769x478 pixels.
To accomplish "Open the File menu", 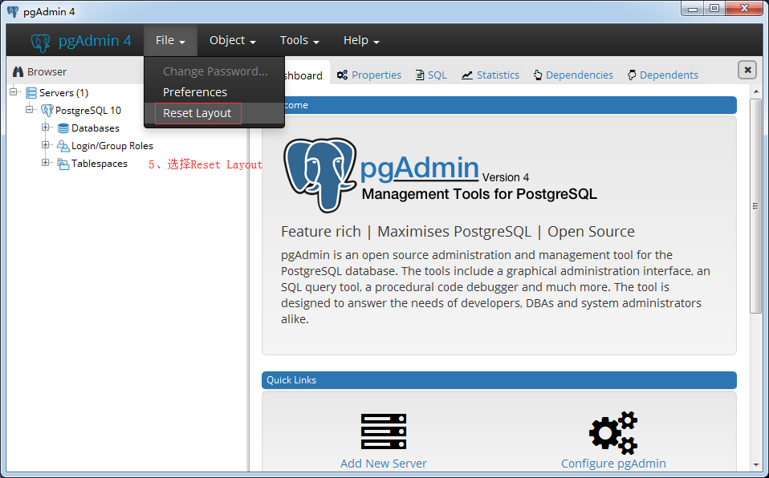I will (x=170, y=40).
